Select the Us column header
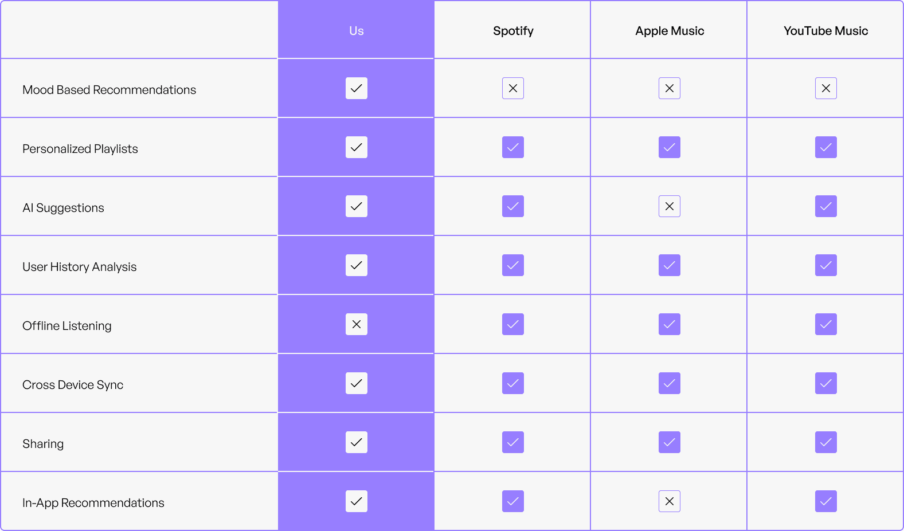This screenshot has height=531, width=904. (x=357, y=31)
